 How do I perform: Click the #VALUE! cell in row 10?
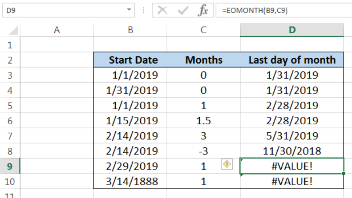(x=291, y=181)
